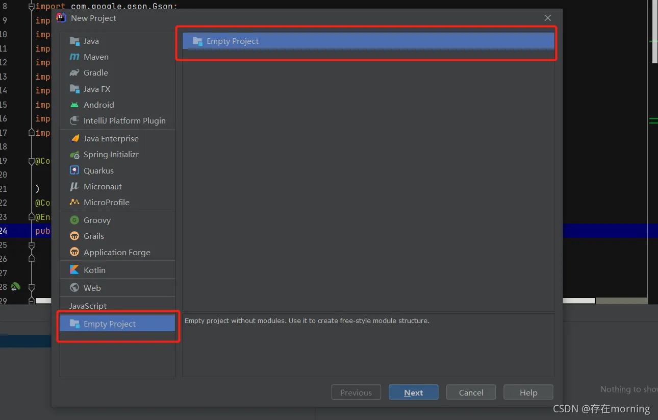This screenshot has width=658, height=420.
Task: Toggle the fold marker on editor line 28
Action: coord(32,287)
